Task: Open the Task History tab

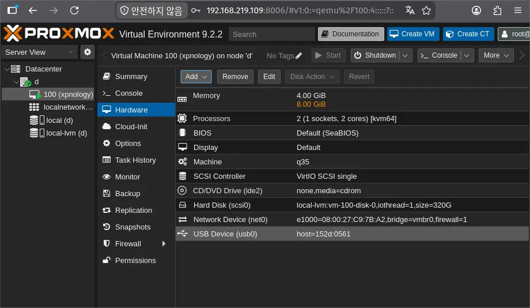Action: point(136,160)
